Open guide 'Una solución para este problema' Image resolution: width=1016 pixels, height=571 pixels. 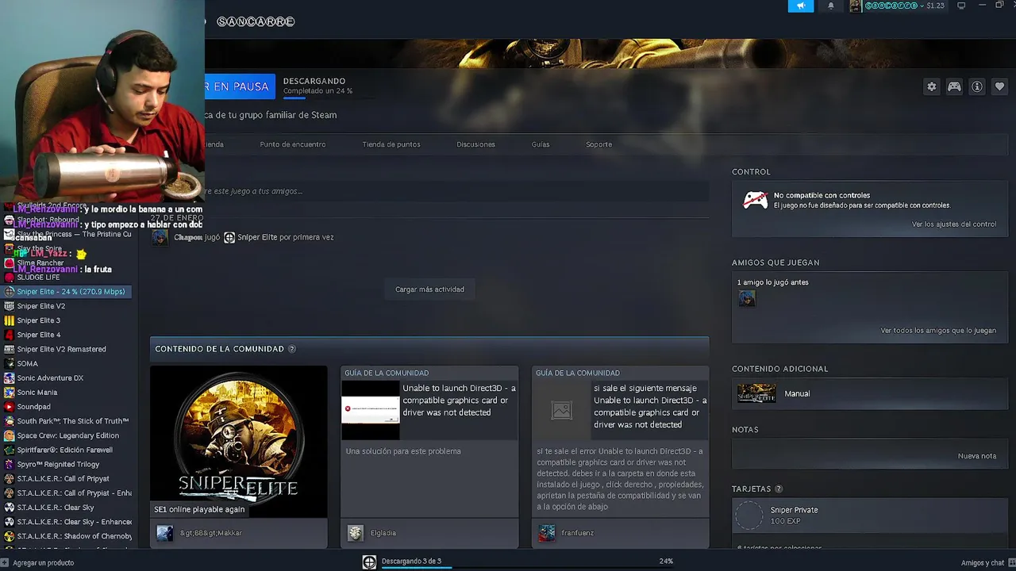coord(403,451)
